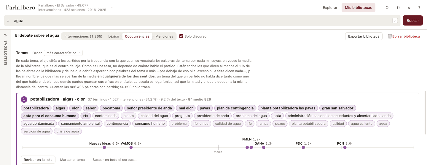Click the 'El debate sobre el agua' library title
Image resolution: width=427 pixels, height=165 pixels.
(x=37, y=35)
